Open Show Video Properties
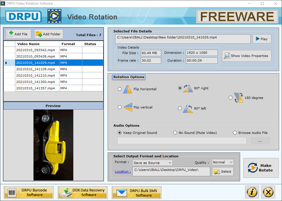282x201 pixels. click(x=246, y=56)
